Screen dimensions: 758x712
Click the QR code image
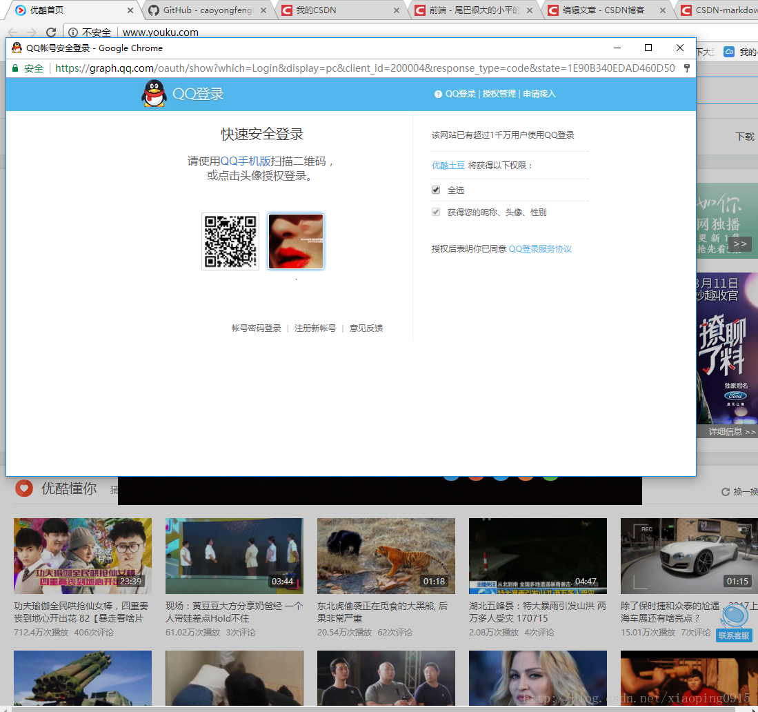coord(230,241)
